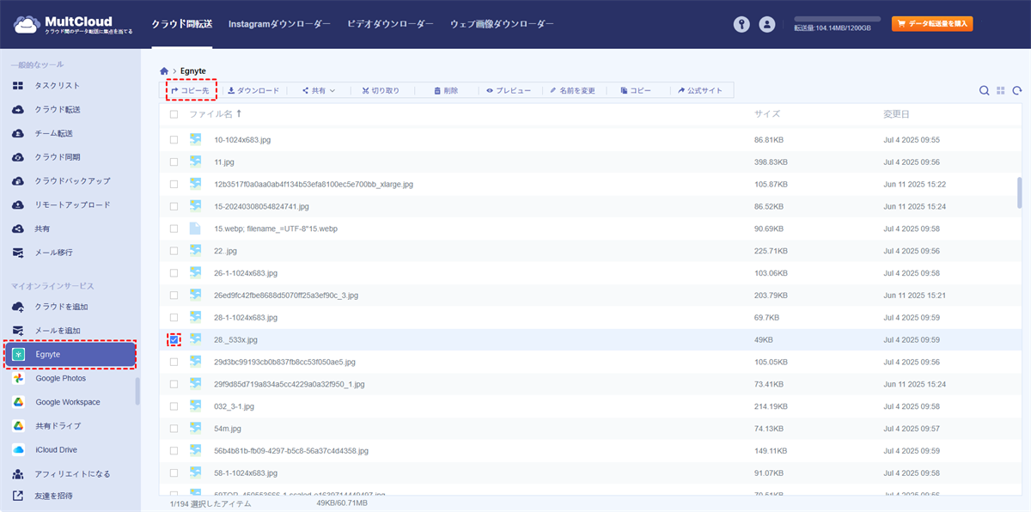The height and width of the screenshot is (512, 1031).
Task: Click the key icon in header
Action: pos(741,25)
